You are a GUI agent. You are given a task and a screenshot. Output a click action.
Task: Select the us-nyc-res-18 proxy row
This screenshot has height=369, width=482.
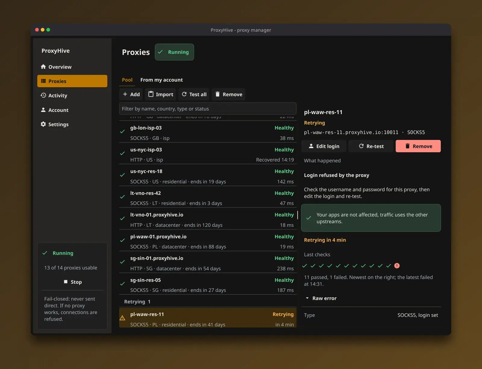click(x=208, y=175)
